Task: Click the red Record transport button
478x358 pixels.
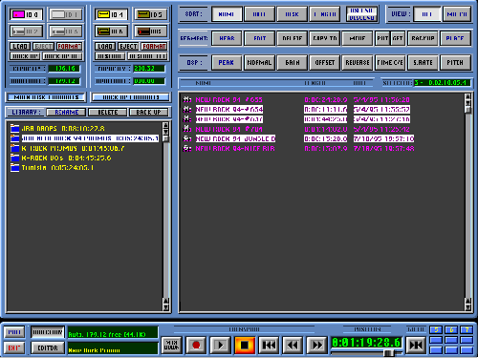Action: click(x=196, y=345)
